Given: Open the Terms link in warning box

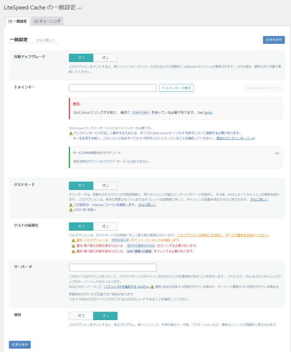Looking at the screenshot, I should 208,113.
